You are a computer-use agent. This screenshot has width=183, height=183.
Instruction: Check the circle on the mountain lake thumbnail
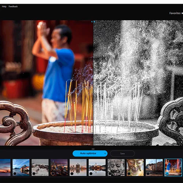tap(15, 173)
